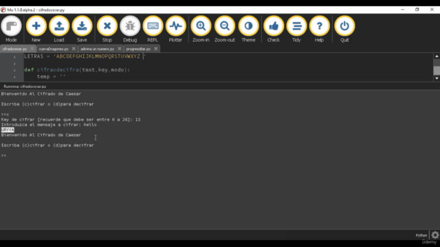
Task: Click 'Introduzca el mensaje a cifrar' line
Action: [49, 125]
